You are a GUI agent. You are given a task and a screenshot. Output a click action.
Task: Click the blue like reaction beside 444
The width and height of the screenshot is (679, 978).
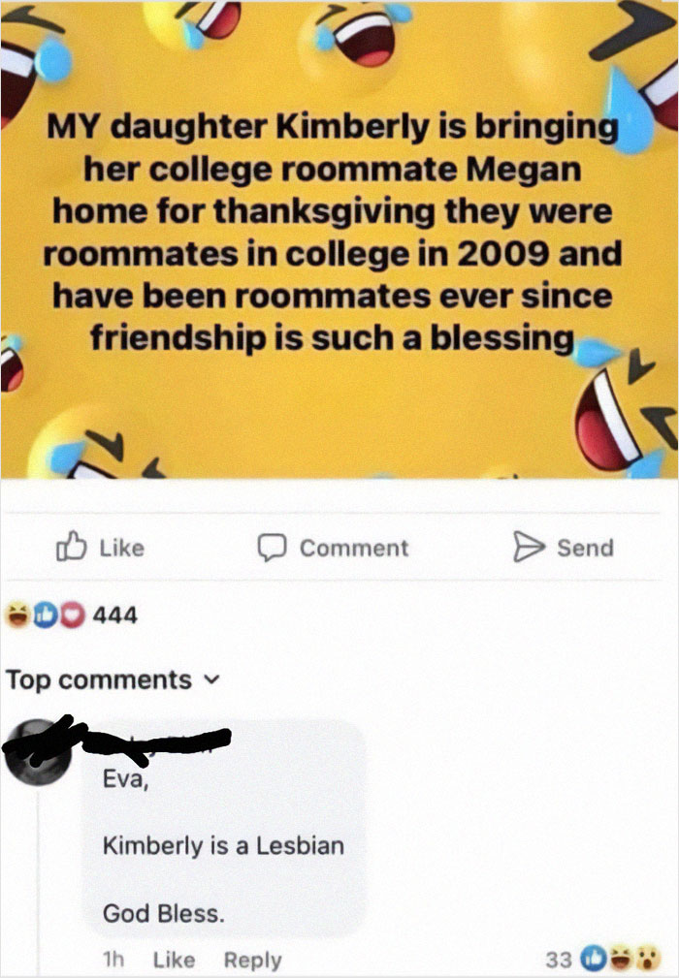click(x=46, y=615)
